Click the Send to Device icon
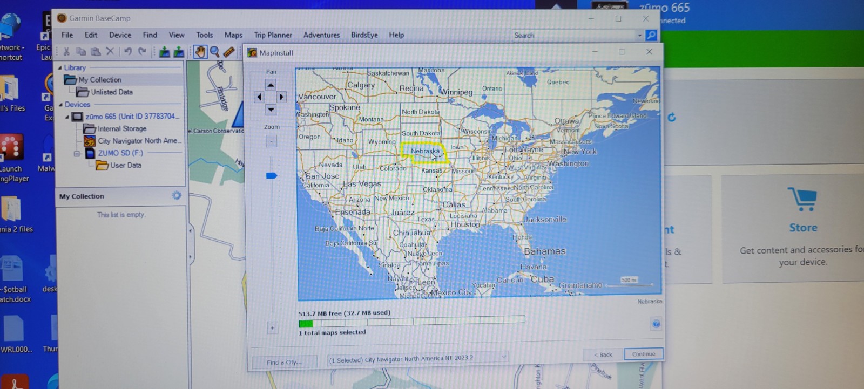864x389 pixels. click(x=165, y=52)
